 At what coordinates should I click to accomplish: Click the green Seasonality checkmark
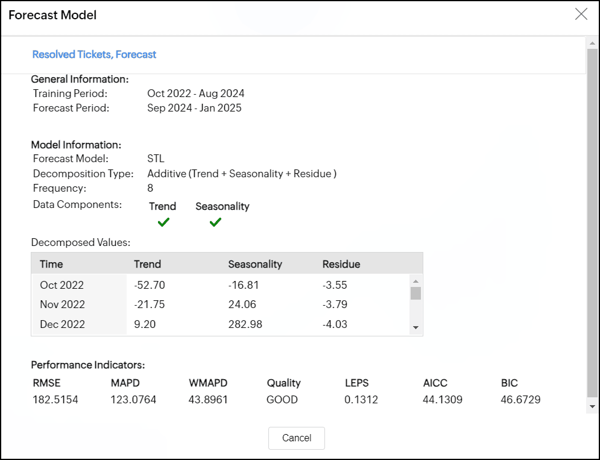215,222
